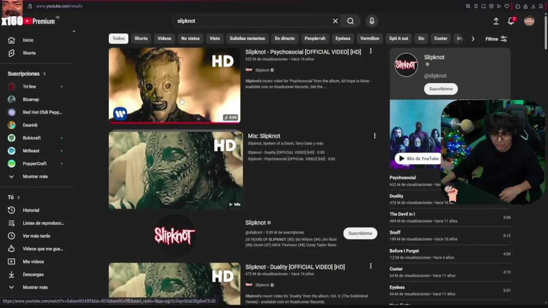548x308 pixels.
Task: Play Mix de YouTube in the right panel
Action: click(x=418, y=159)
